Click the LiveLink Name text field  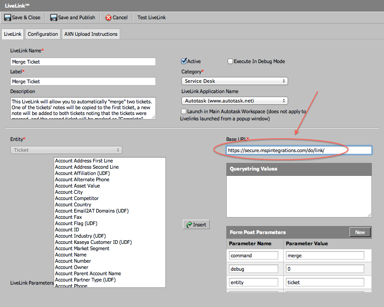click(x=83, y=62)
